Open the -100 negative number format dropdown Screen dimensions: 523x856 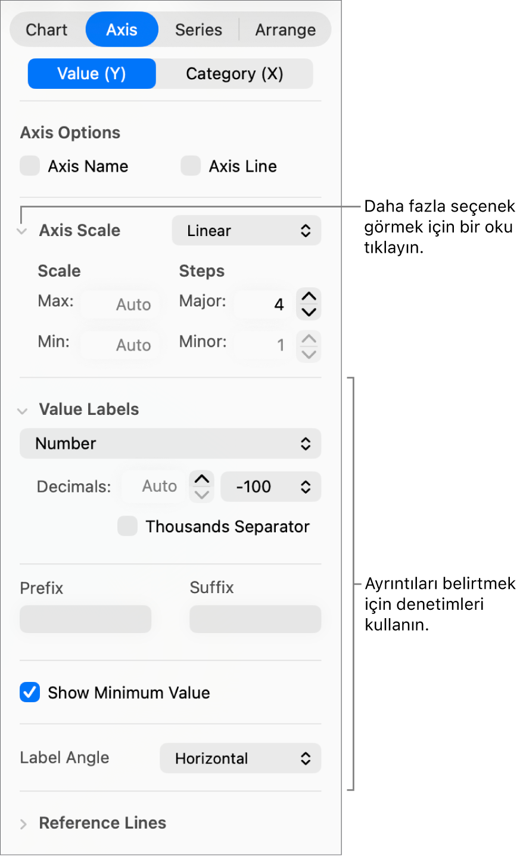click(270, 486)
